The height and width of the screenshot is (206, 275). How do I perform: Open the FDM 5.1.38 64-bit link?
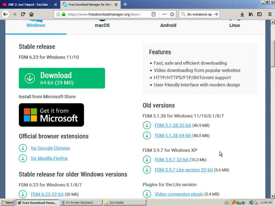point(173,135)
